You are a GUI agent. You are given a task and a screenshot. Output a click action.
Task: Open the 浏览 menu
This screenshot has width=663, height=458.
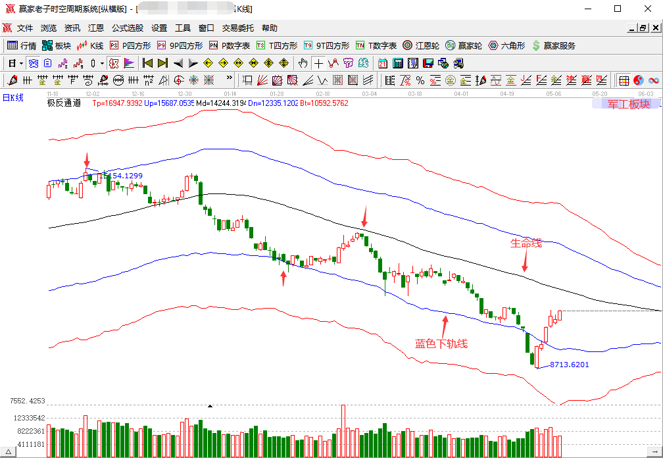(x=49, y=28)
